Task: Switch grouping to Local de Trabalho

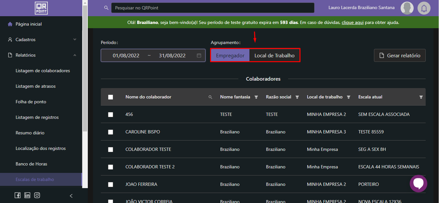Action: point(274,55)
